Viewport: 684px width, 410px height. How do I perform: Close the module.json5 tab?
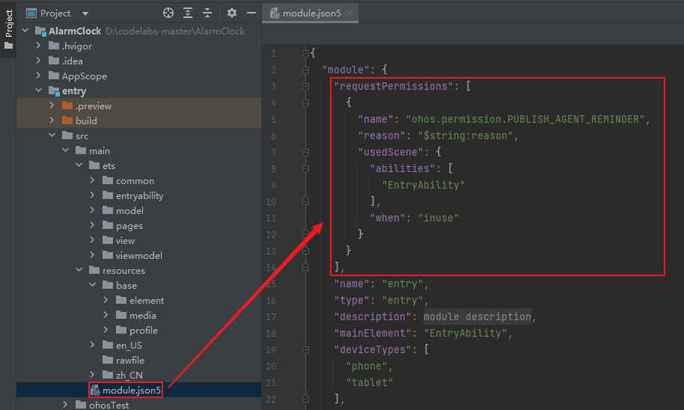coord(349,13)
